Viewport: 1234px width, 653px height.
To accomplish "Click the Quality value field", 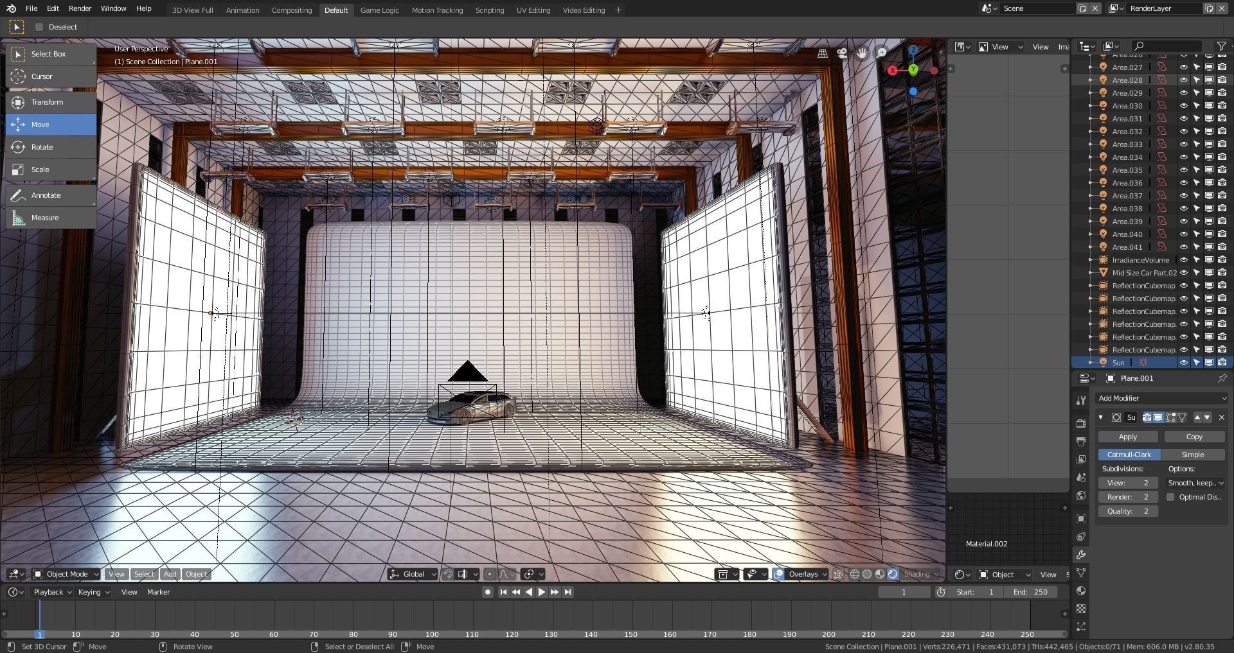I will [x=1128, y=511].
